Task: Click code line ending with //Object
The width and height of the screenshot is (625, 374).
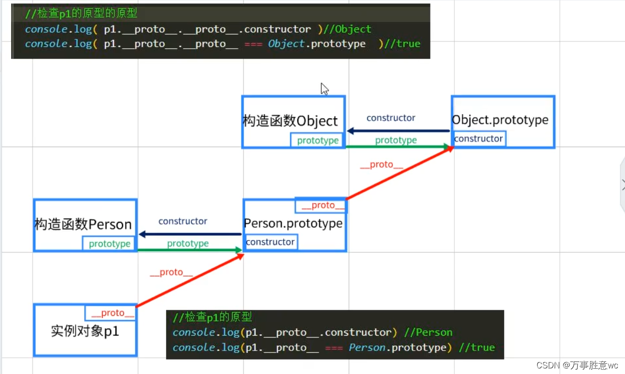Action: coord(198,29)
